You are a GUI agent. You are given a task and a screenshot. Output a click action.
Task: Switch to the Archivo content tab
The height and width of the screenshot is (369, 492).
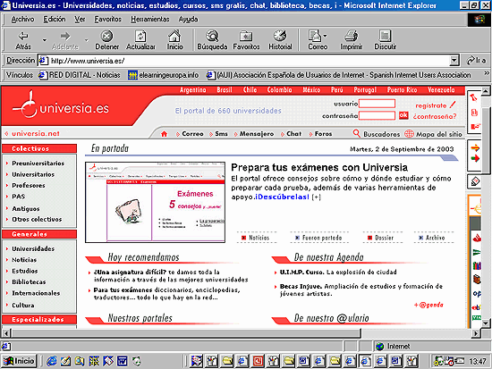click(x=431, y=238)
